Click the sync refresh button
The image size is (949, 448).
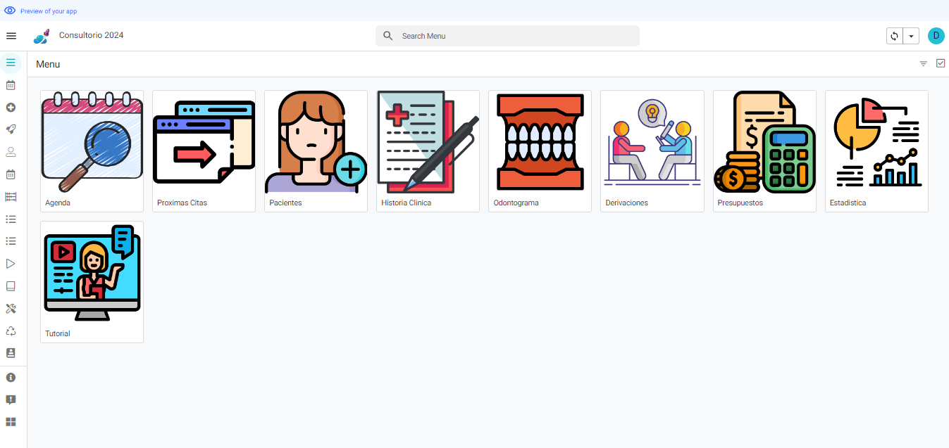tap(895, 36)
